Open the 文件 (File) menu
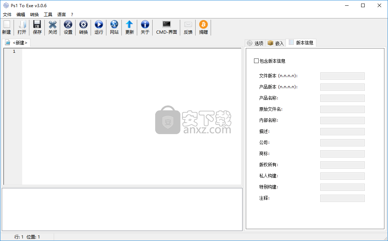 (7, 15)
